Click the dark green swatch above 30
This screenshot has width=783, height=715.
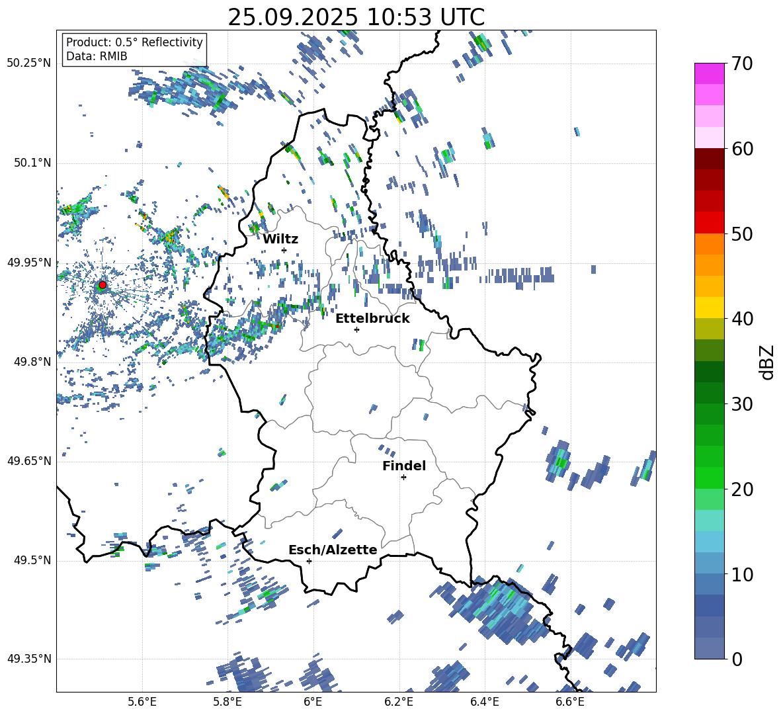coord(709,393)
